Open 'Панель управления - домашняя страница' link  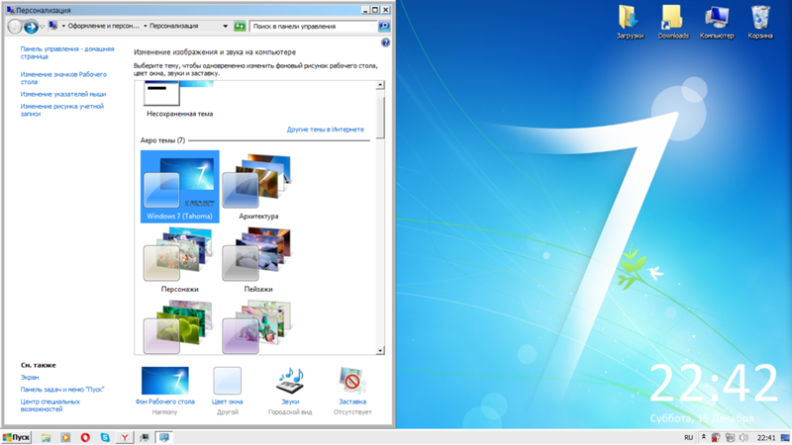[67, 52]
